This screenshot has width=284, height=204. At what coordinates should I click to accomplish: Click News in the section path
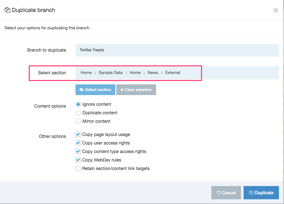click(153, 73)
